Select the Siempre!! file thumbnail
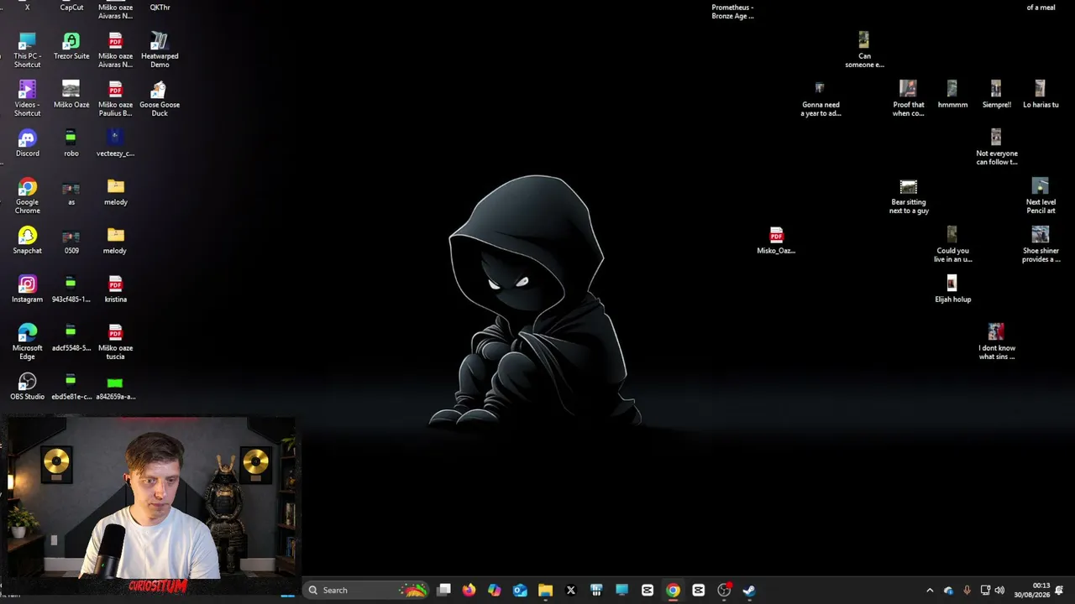The image size is (1075, 604). point(996,95)
